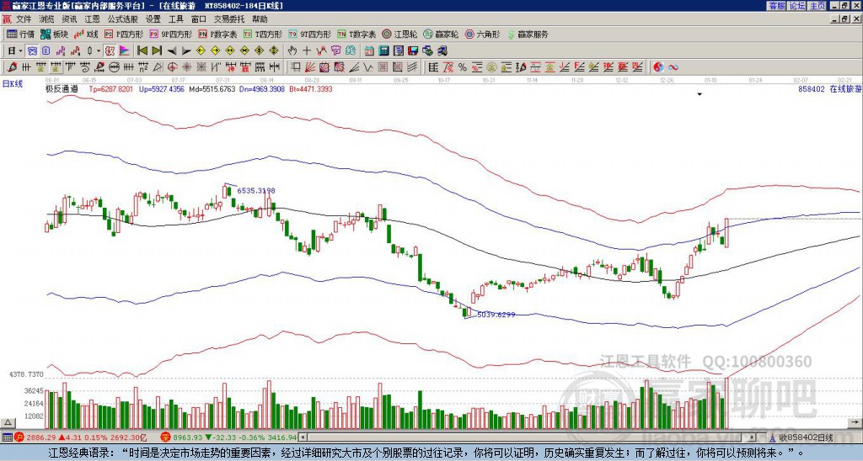Open the 公式选股 menu
The image size is (863, 461).
pos(123,19)
